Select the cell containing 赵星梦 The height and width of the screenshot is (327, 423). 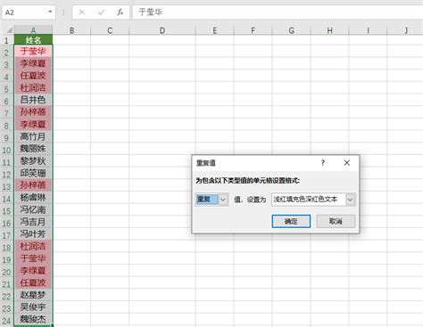(33, 295)
